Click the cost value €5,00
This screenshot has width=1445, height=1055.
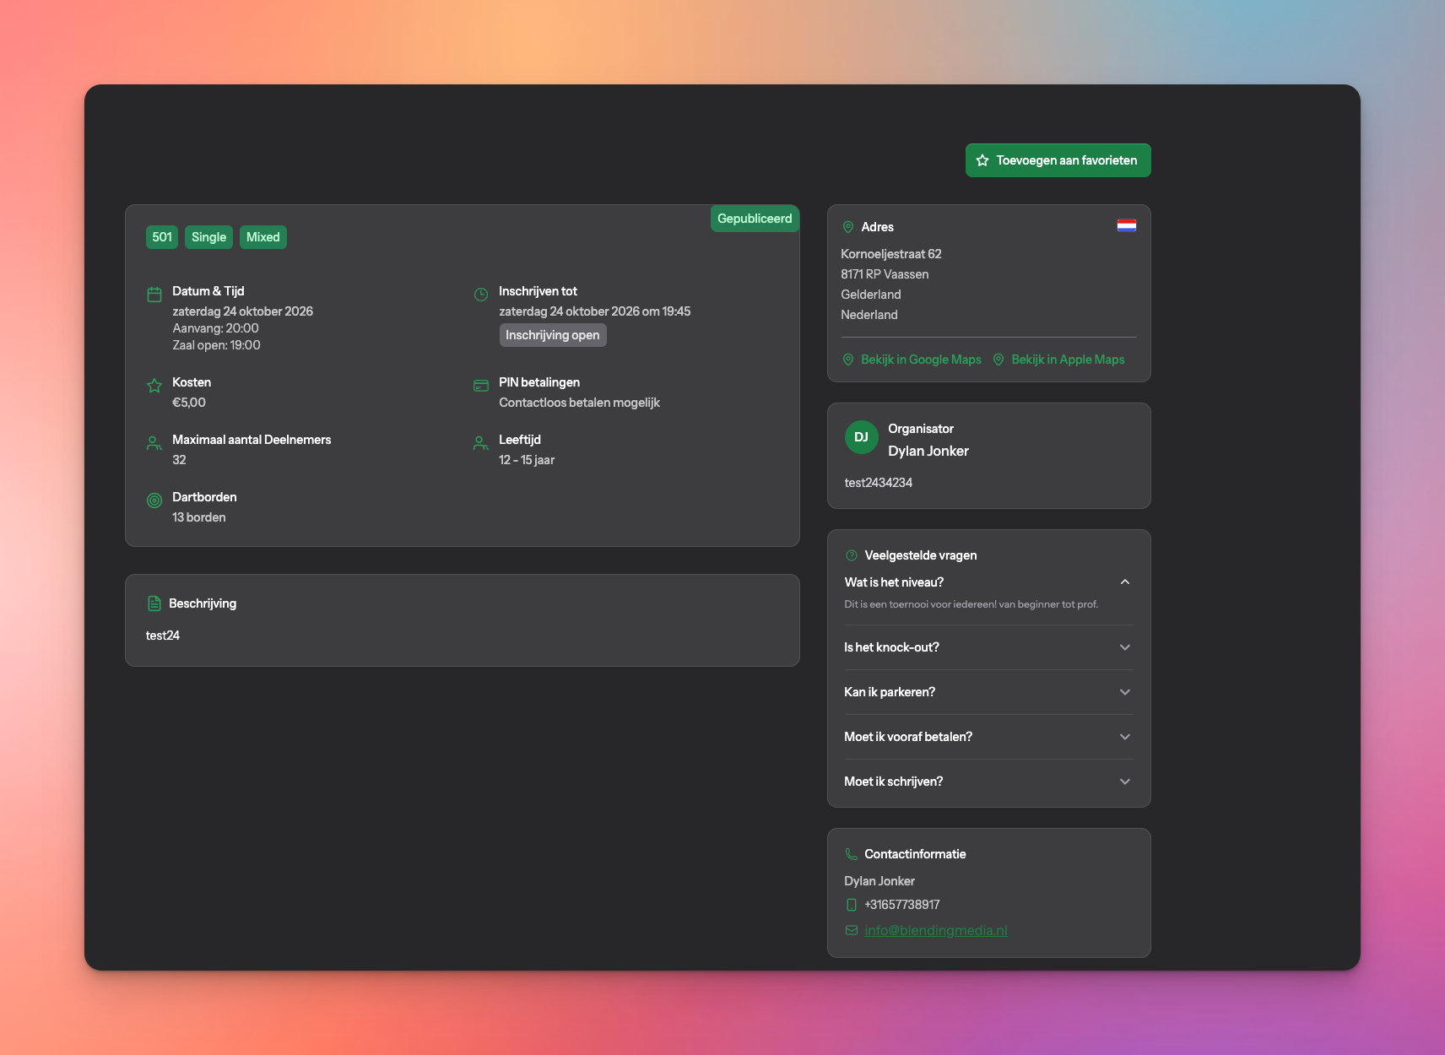[189, 403]
